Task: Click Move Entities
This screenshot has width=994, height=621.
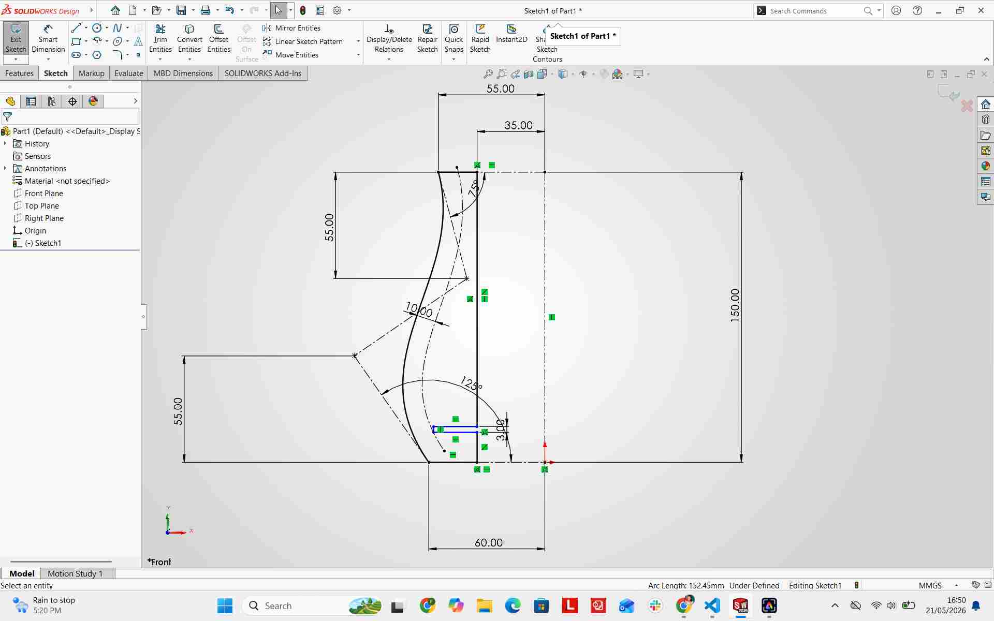Action: (291, 55)
